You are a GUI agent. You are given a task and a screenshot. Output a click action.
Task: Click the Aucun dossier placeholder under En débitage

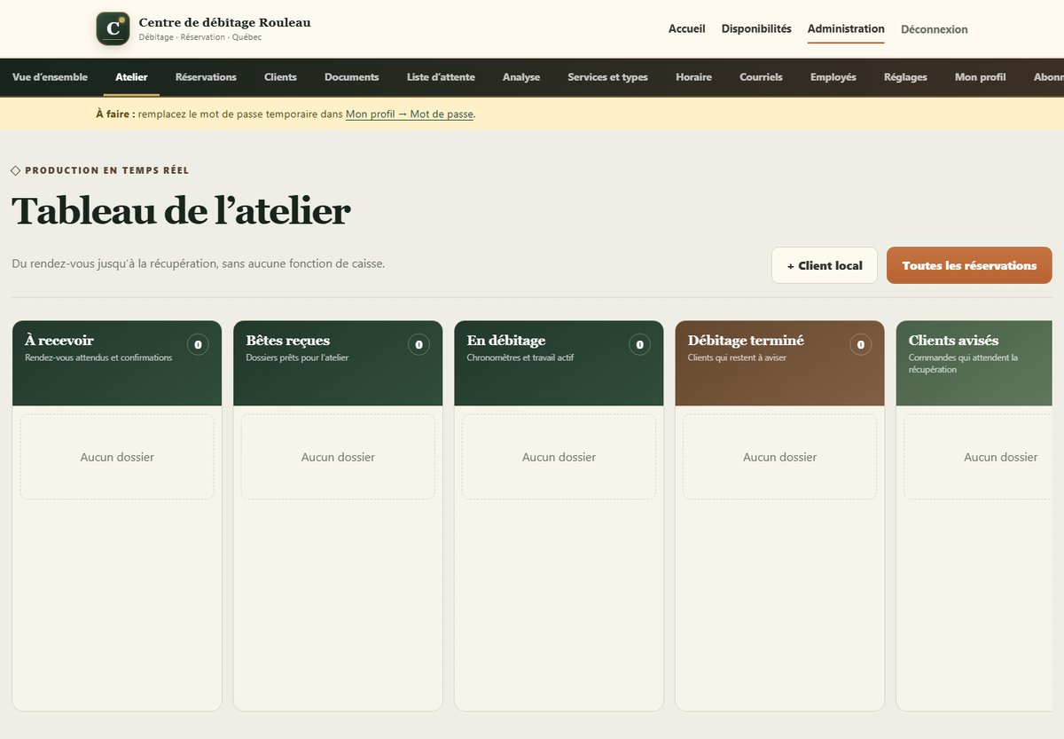559,457
